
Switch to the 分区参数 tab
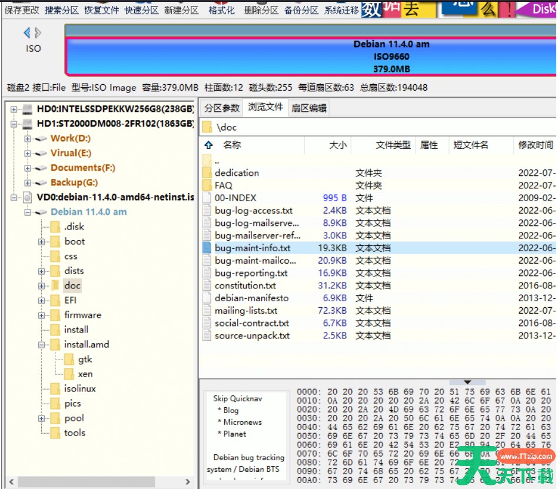(222, 108)
